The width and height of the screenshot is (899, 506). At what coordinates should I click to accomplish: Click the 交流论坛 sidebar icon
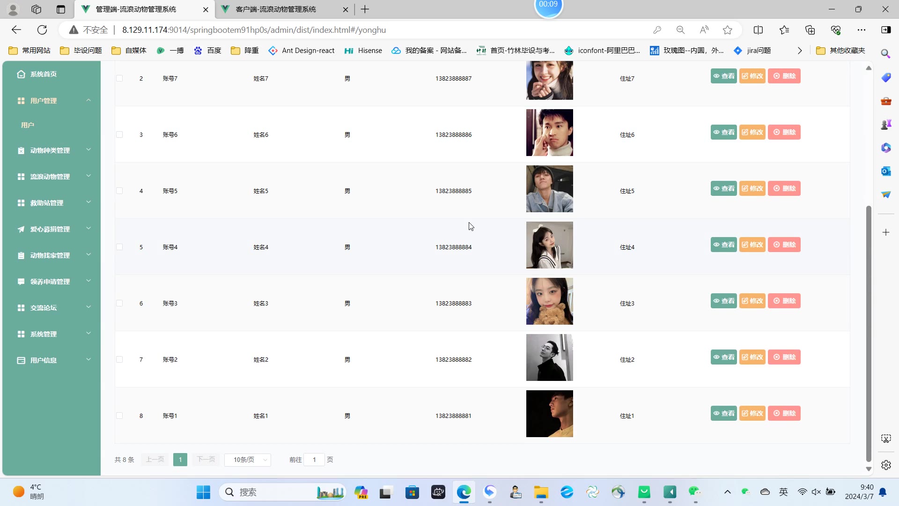click(x=21, y=308)
